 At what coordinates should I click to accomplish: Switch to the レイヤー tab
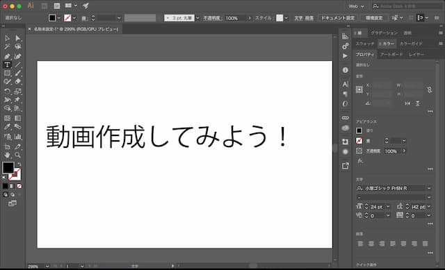click(x=416, y=54)
